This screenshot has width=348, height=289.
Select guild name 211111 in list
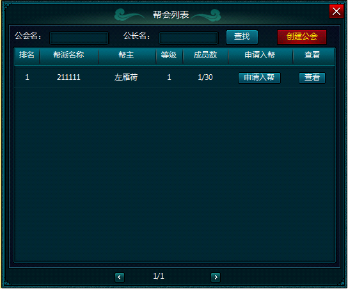point(68,77)
